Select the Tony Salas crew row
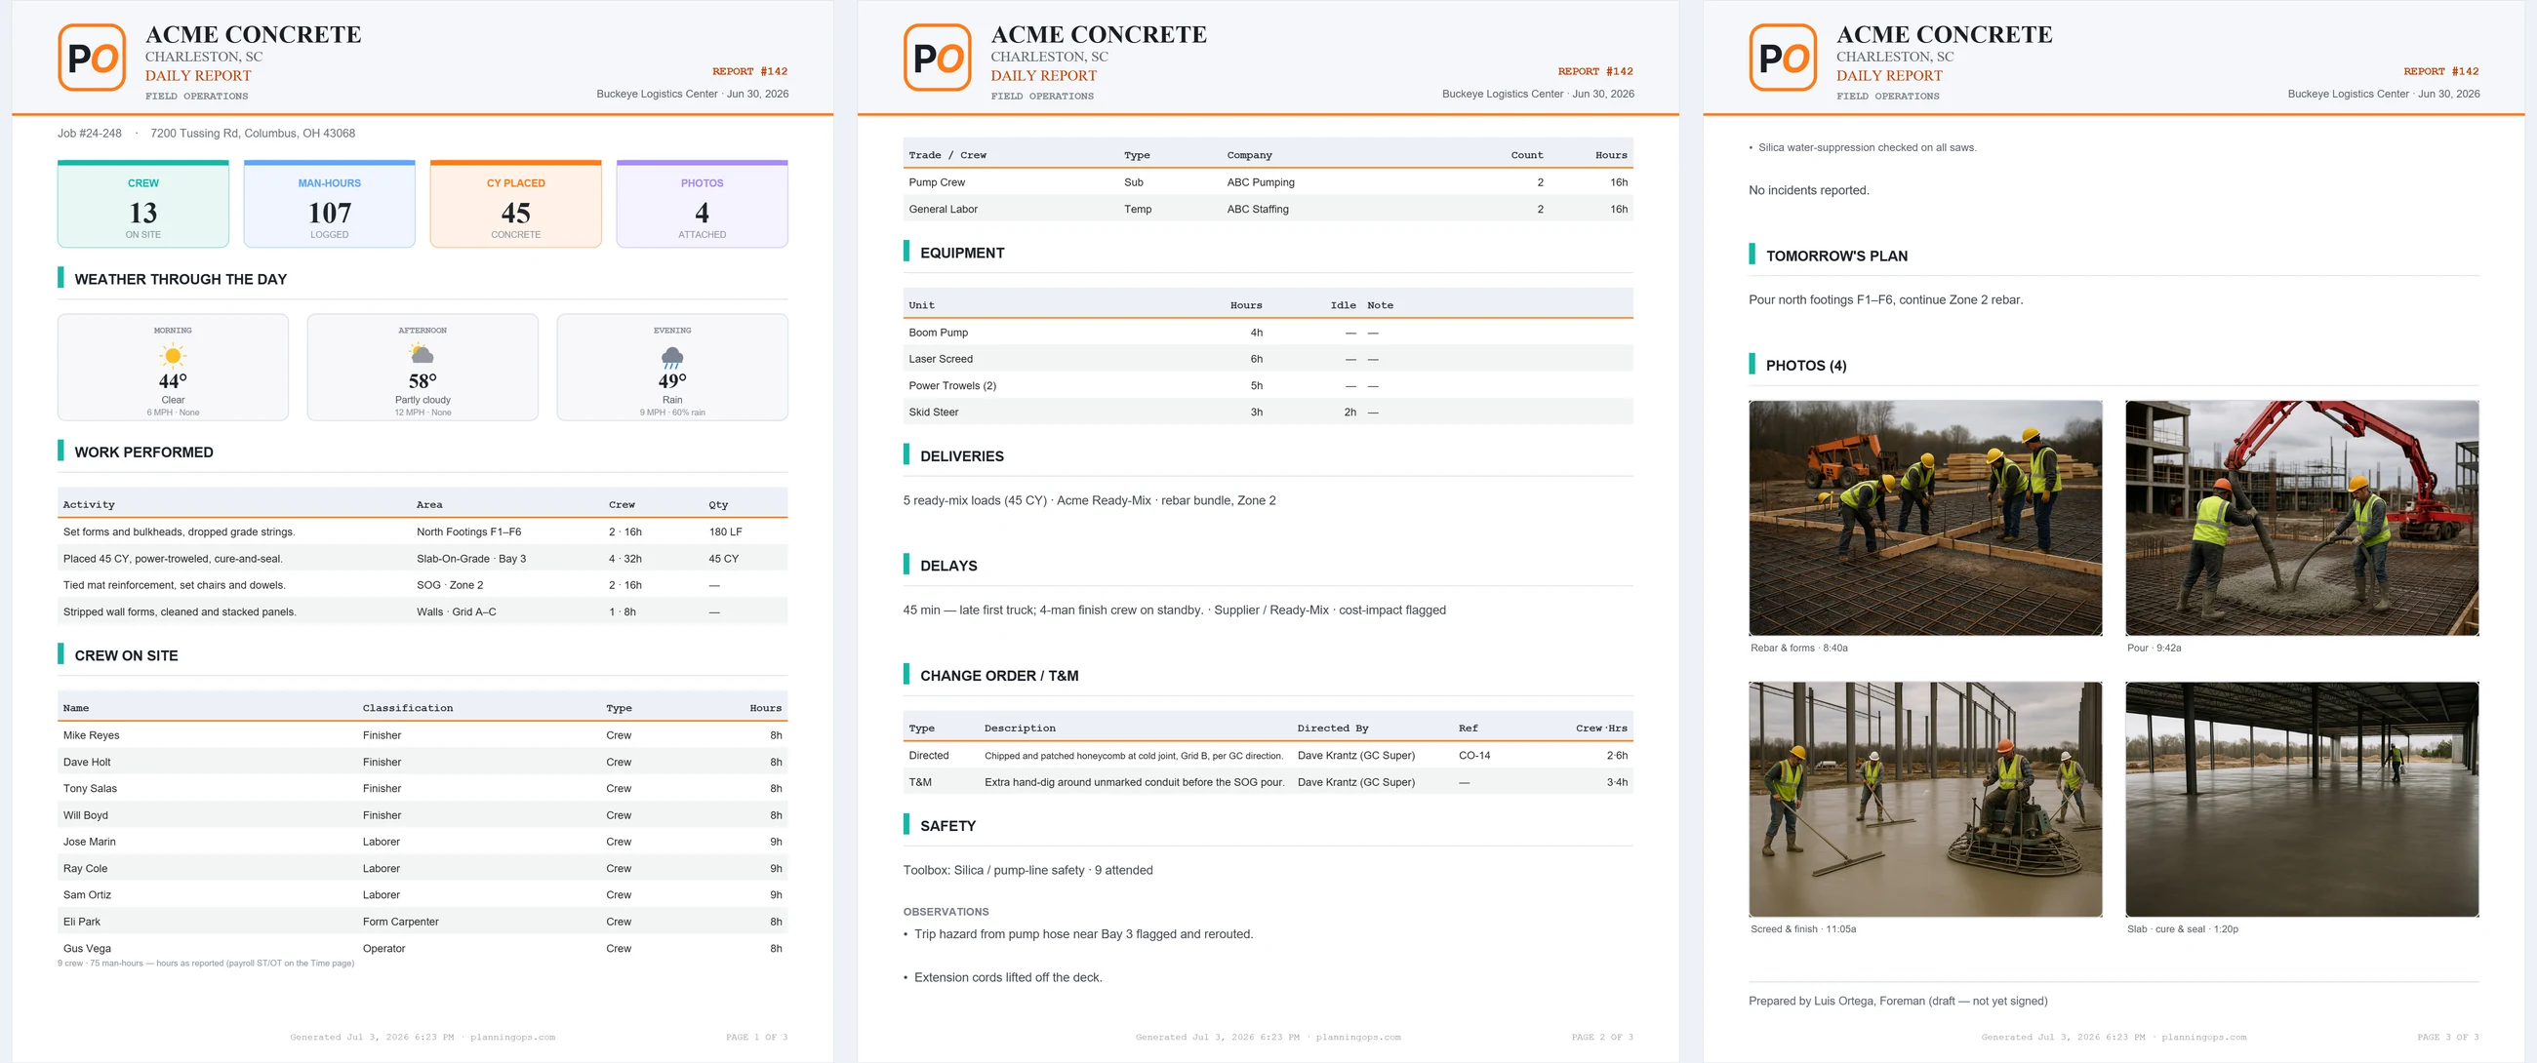The height and width of the screenshot is (1063, 2537). click(x=423, y=788)
